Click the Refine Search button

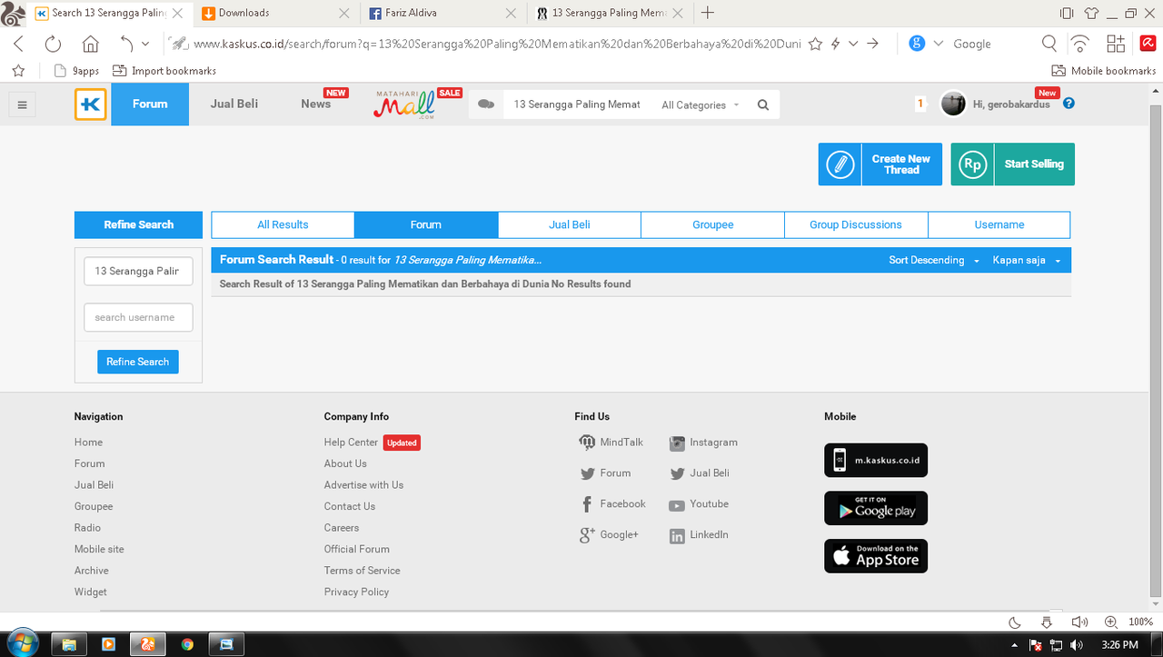[138, 362]
